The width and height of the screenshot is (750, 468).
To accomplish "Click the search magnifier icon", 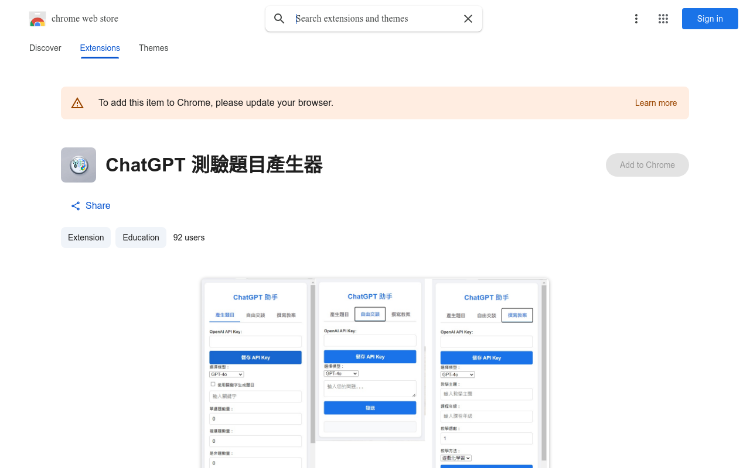I will [x=279, y=19].
